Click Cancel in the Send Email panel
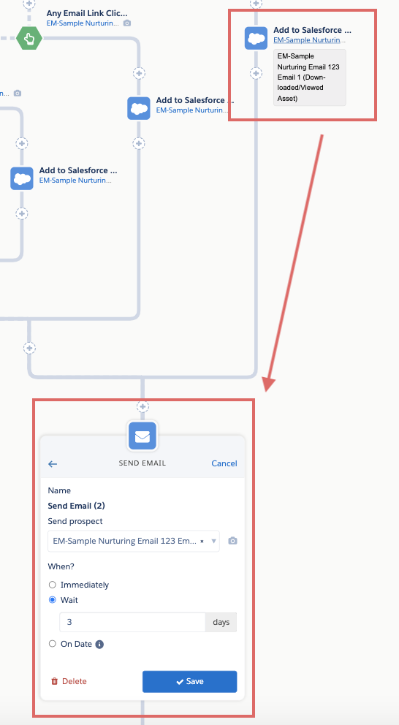 click(x=224, y=463)
